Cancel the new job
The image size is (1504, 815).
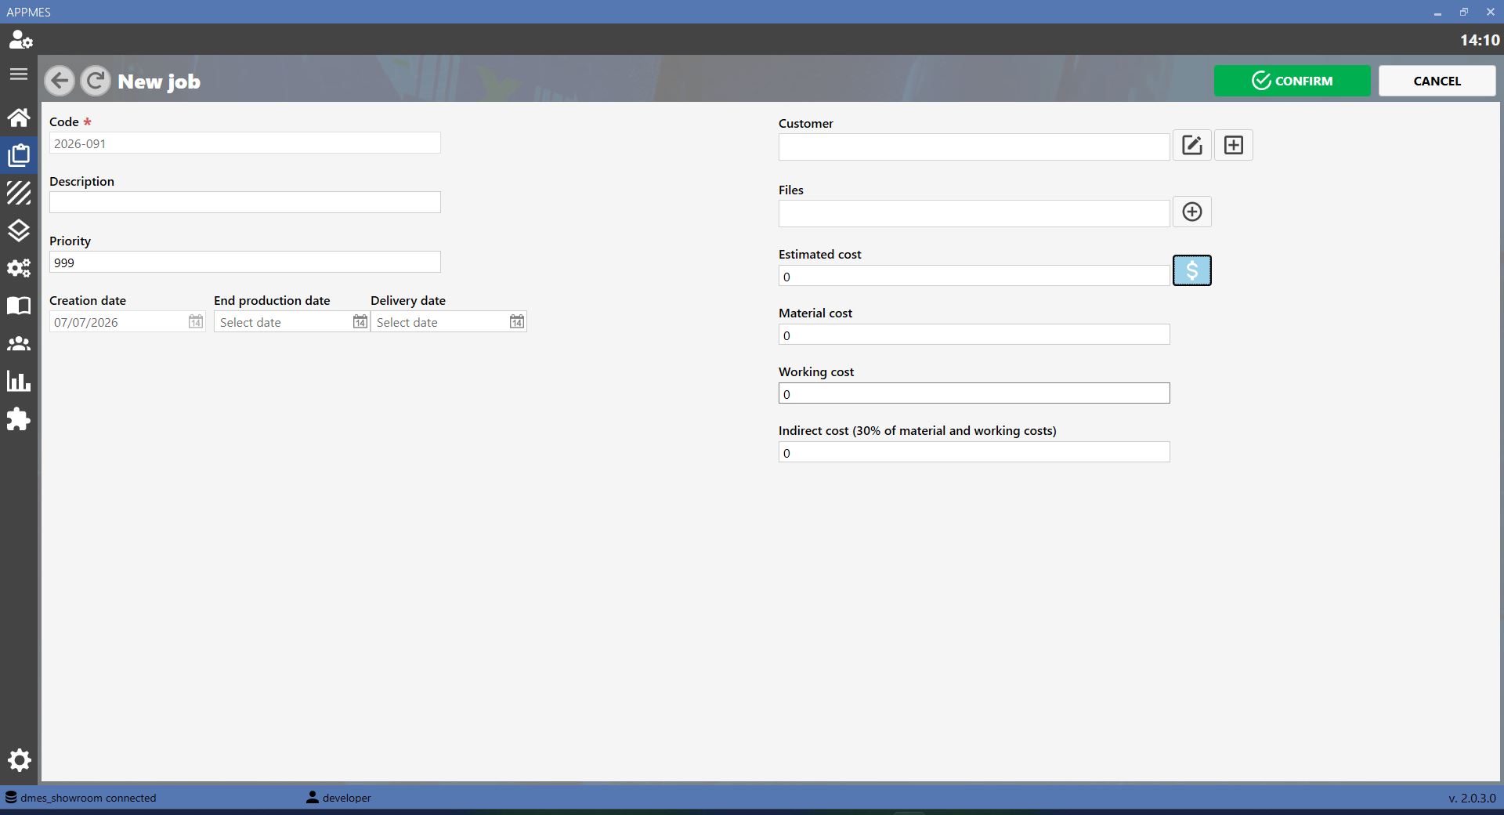pos(1437,81)
